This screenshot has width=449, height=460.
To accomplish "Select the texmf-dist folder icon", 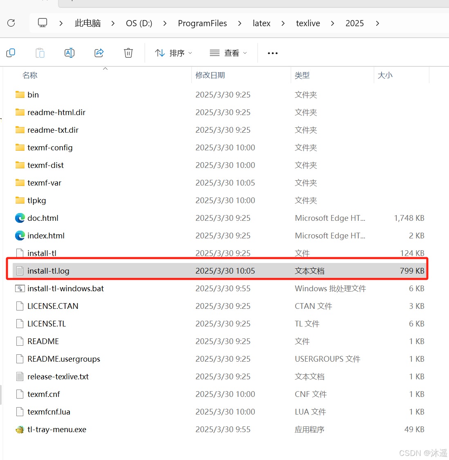I will tap(20, 165).
